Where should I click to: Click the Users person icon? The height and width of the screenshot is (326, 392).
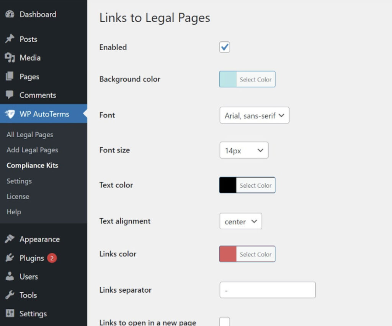10,276
